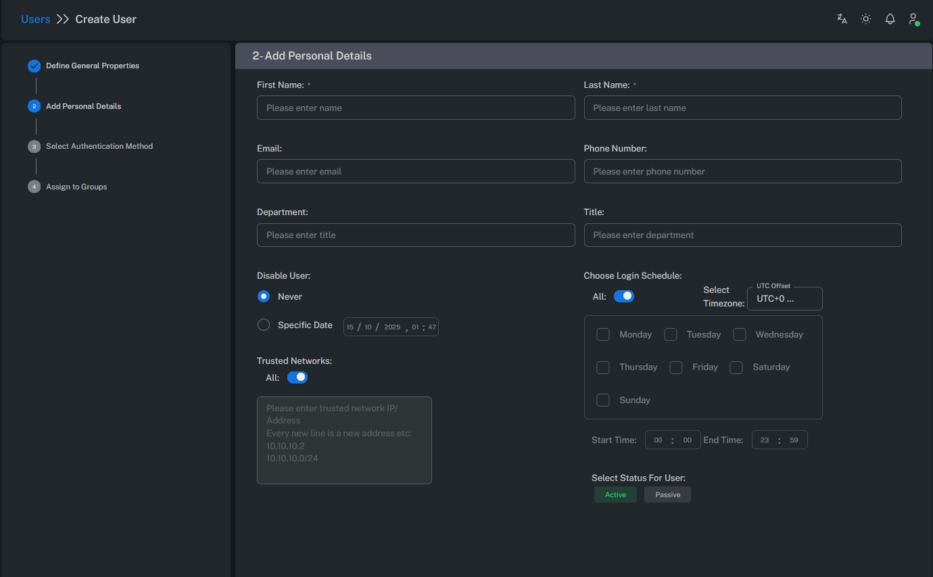The image size is (933, 577).
Task: Click the step 2 numbered circle
Action: pos(34,106)
